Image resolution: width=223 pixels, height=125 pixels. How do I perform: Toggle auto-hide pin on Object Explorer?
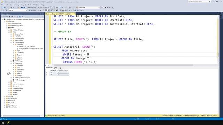click(41, 14)
